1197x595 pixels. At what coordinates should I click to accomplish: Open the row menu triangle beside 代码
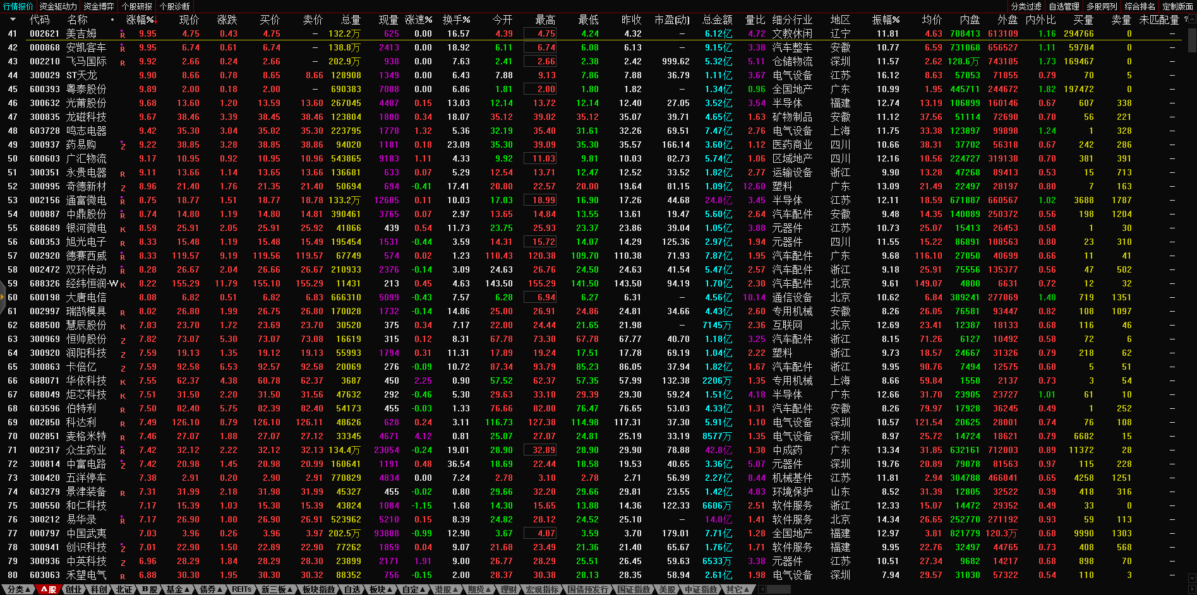coord(13,20)
